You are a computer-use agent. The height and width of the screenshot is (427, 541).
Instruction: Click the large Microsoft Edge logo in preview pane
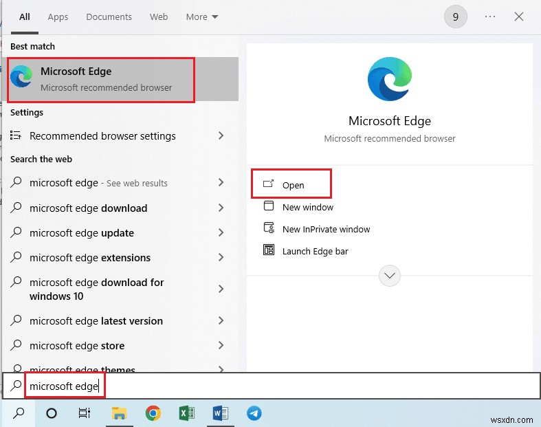point(390,79)
